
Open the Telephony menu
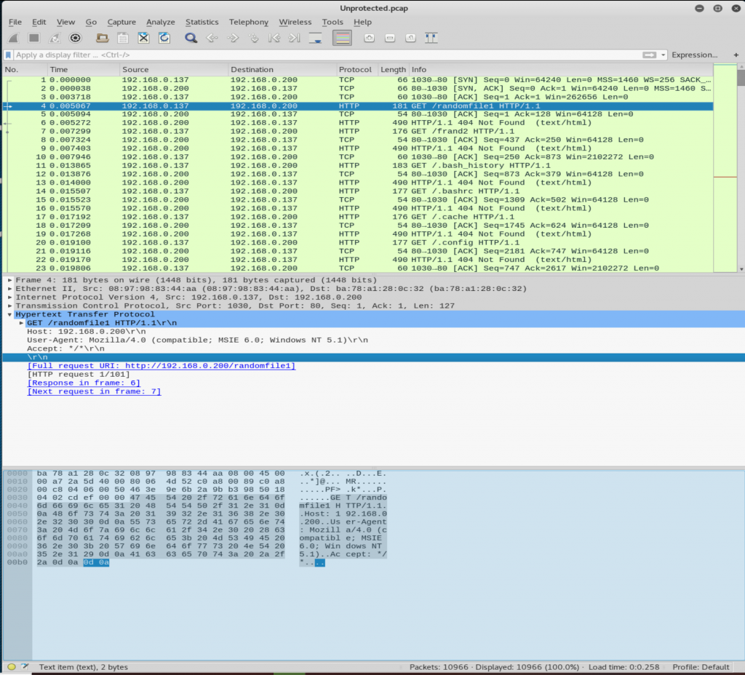249,22
